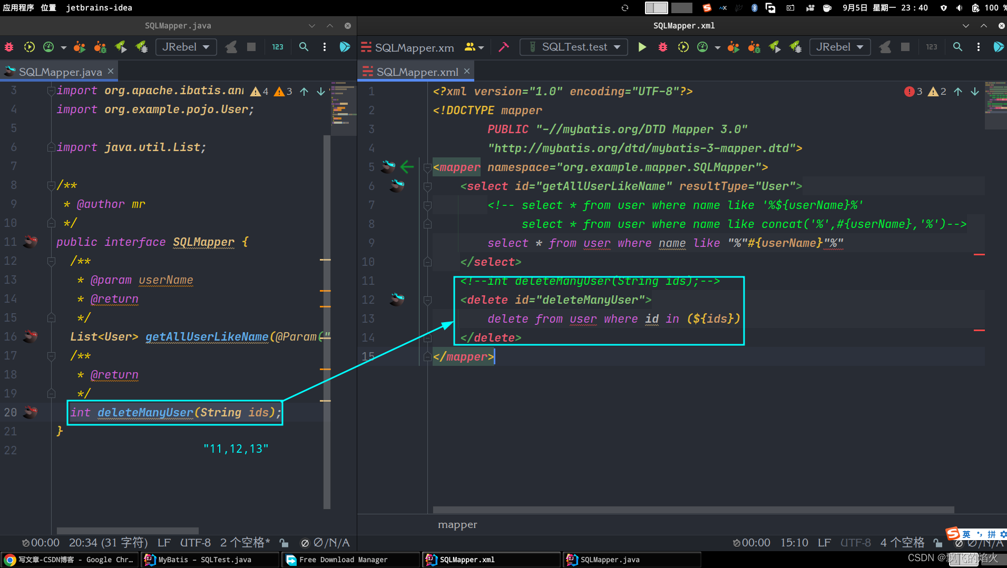Click the grey stop square in SQLMapper.xml toolbar
The height and width of the screenshot is (568, 1007).
905,47
